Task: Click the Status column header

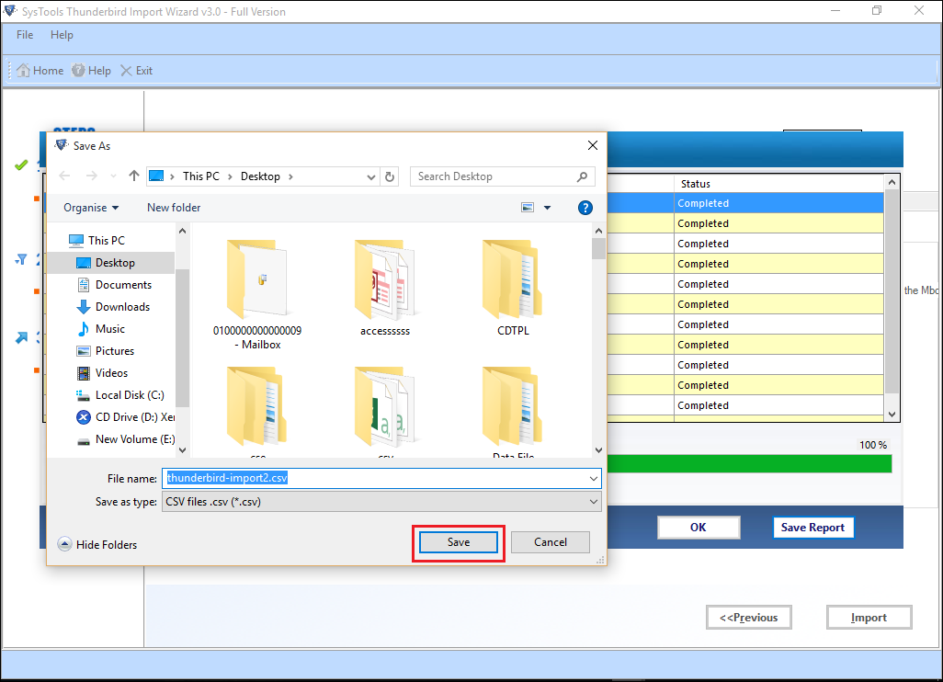Action: point(779,184)
